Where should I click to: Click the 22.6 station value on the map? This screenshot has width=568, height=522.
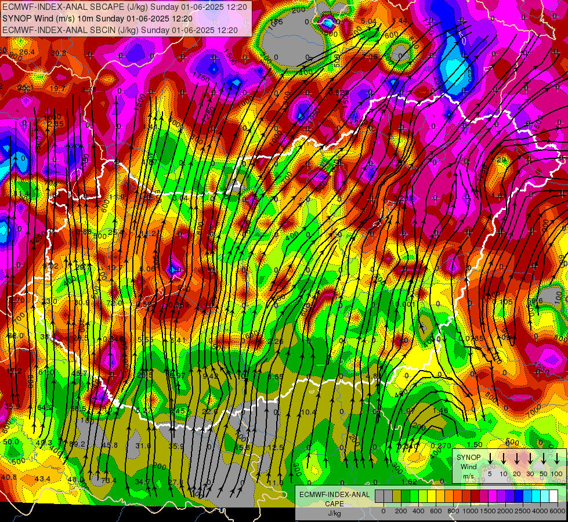point(210,412)
